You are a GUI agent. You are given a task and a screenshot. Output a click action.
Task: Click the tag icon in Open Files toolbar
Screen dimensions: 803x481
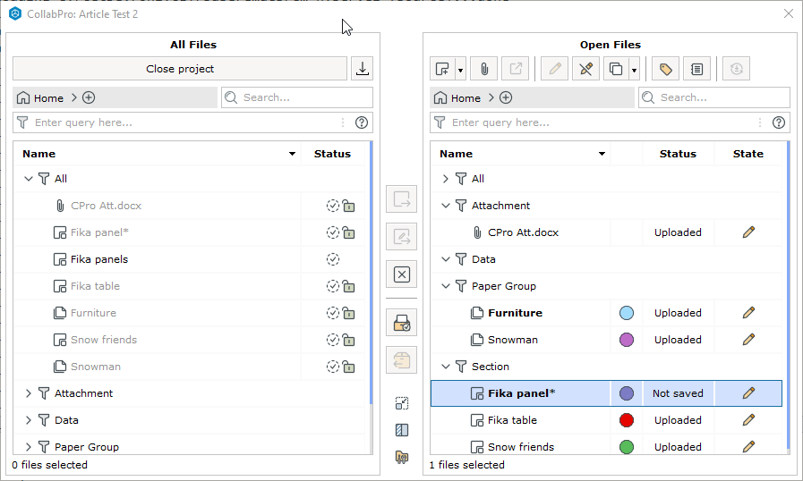(x=665, y=69)
